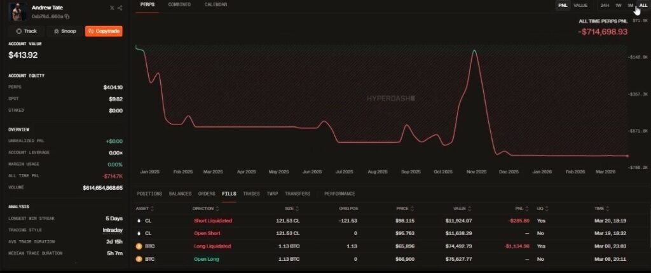Select the PNL chart mode
Image resolution: width=651 pixels, height=273 pixels.
563,5
